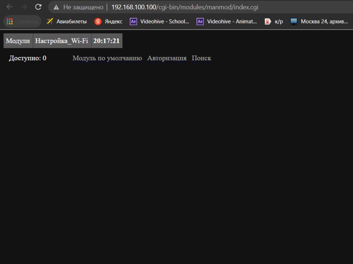Click the warning triangle security icon

(x=56, y=8)
